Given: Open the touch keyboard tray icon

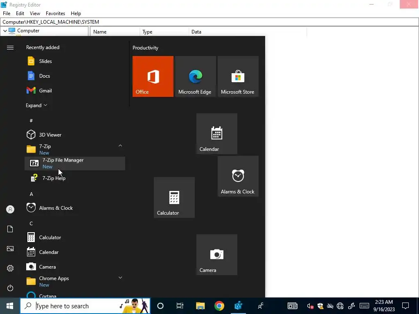Looking at the screenshot, I should 364,306.
